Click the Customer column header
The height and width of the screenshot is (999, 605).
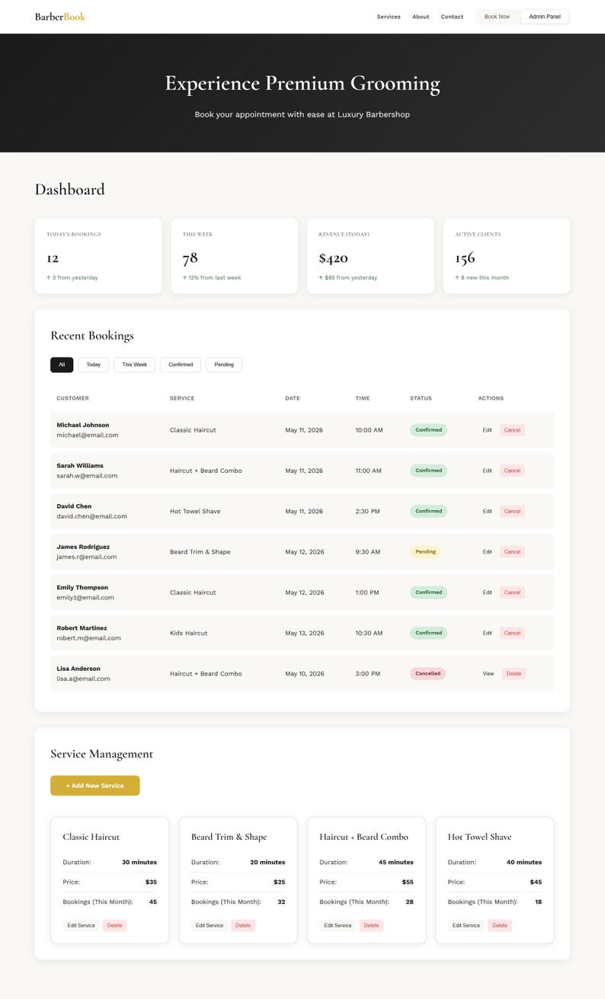pos(72,398)
